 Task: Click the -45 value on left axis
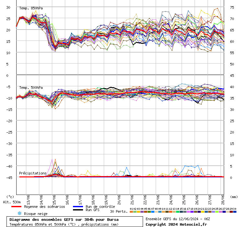point(9,178)
